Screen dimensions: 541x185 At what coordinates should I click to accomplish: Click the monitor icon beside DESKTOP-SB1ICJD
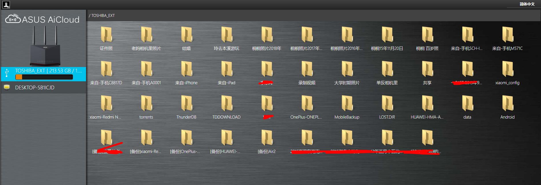(7, 87)
